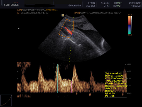Select the [PW] pulsed wave parameters label

coord(98,13)
